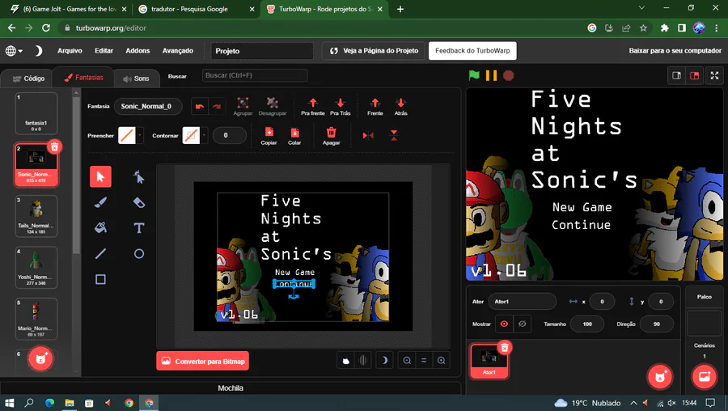Click the add backdrop button

[x=704, y=376]
